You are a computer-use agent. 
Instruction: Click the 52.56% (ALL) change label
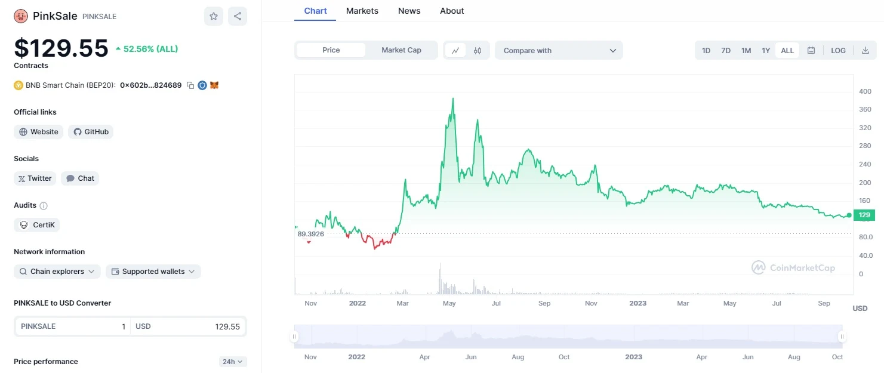pos(146,49)
